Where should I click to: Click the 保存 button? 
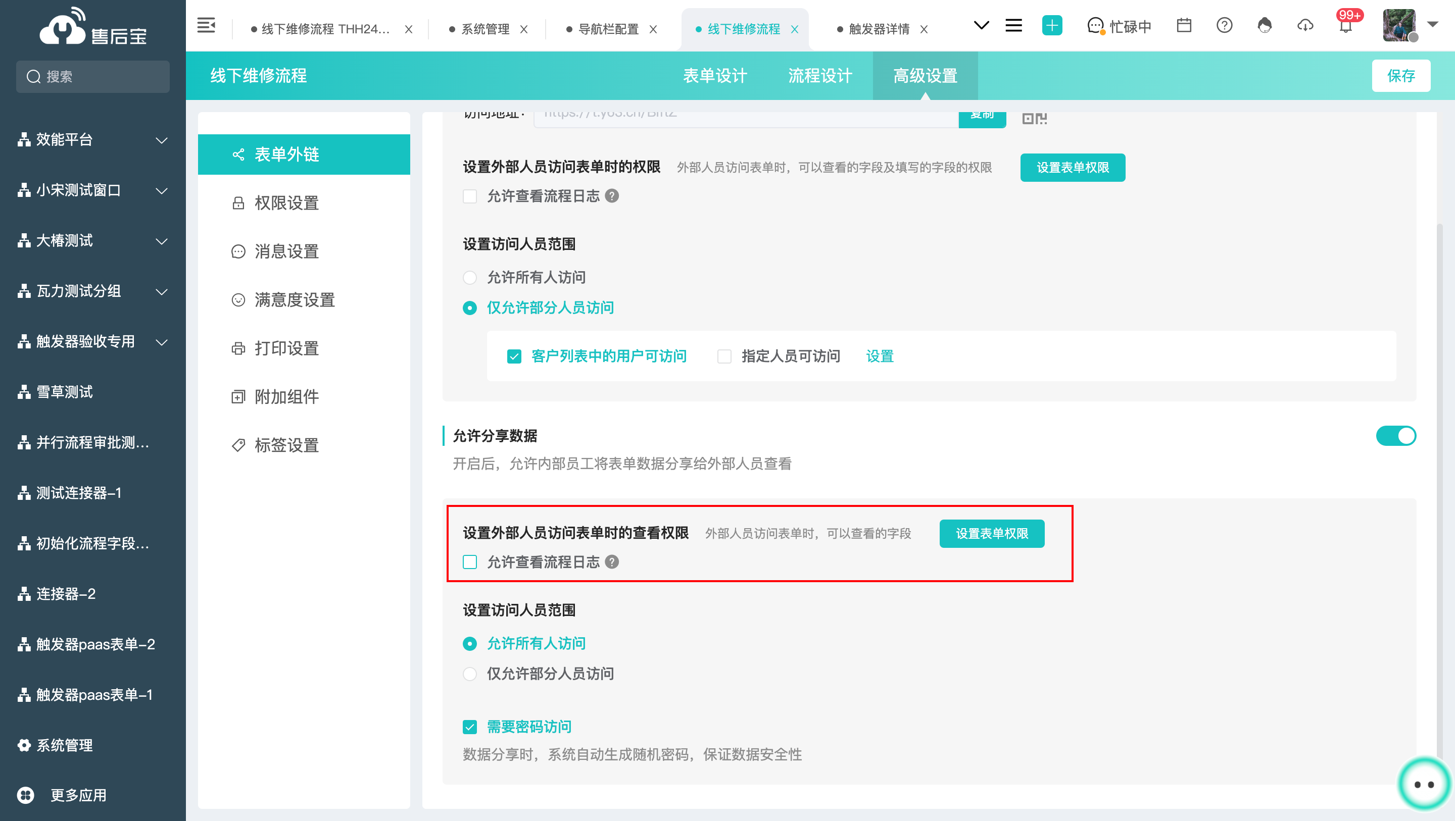tap(1401, 76)
